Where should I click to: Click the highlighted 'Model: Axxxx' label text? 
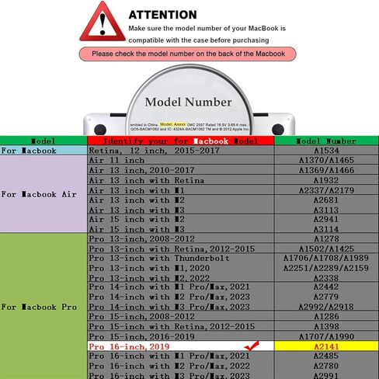point(172,124)
